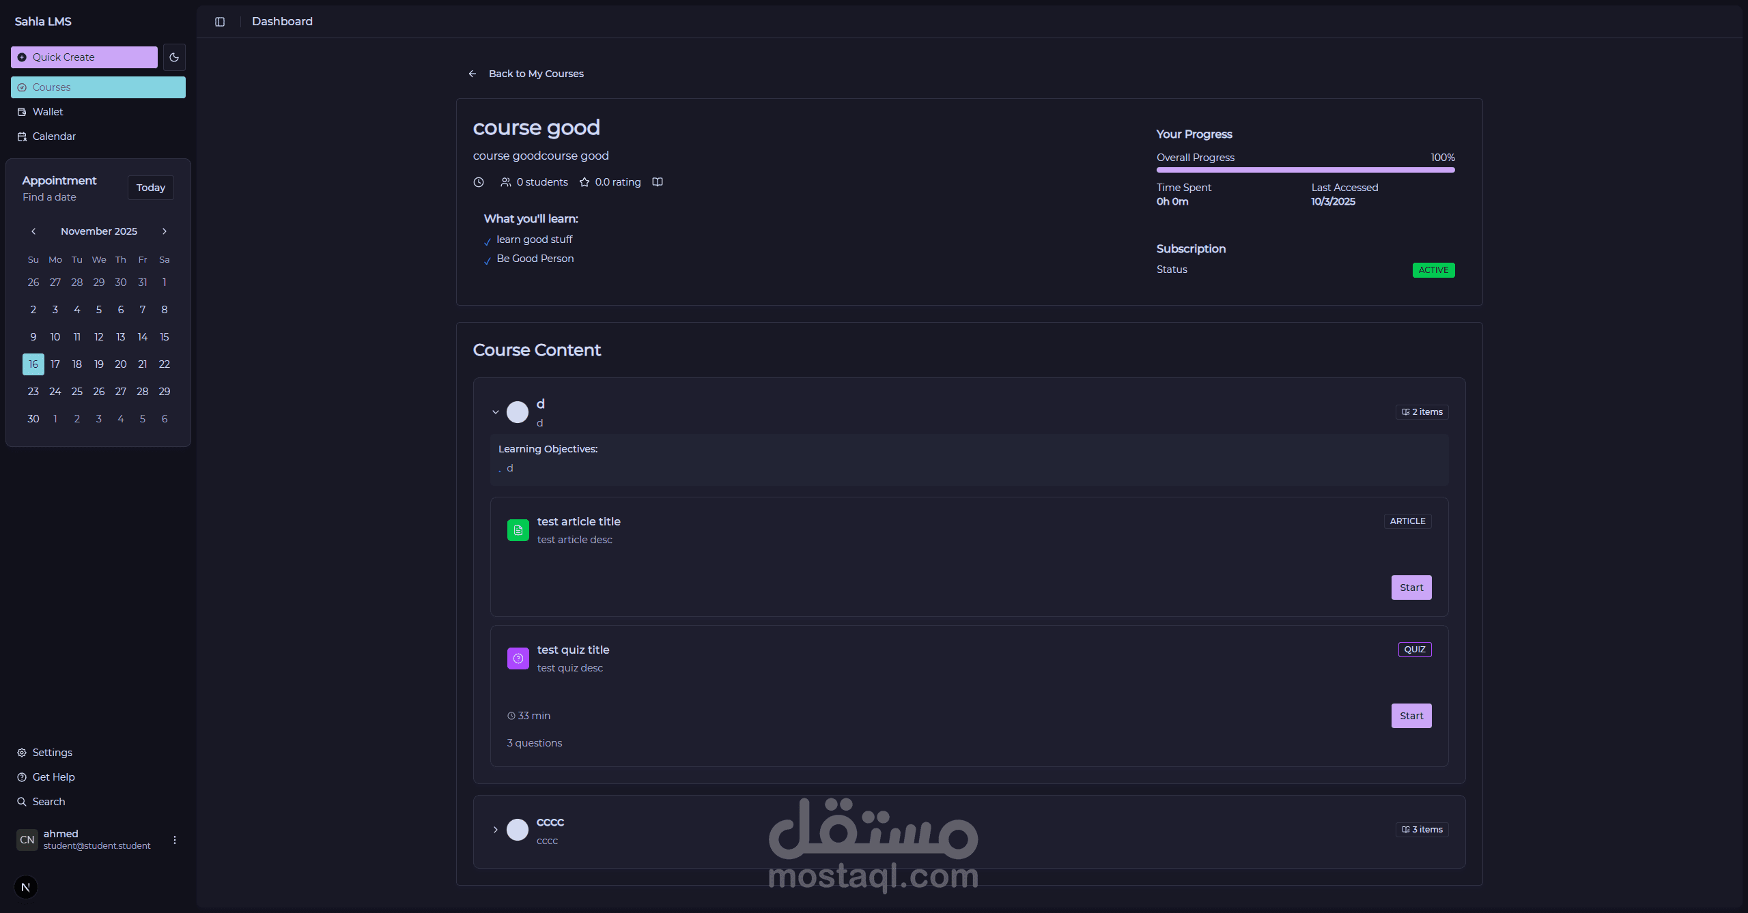
Task: Open Wallet in sidebar
Action: (48, 112)
